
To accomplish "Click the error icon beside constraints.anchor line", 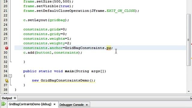I will click(7, 48).
